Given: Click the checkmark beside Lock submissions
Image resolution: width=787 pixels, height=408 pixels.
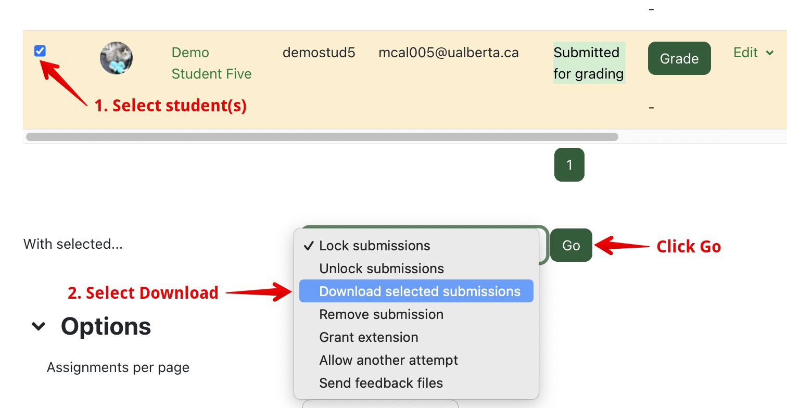Looking at the screenshot, I should click(x=309, y=246).
